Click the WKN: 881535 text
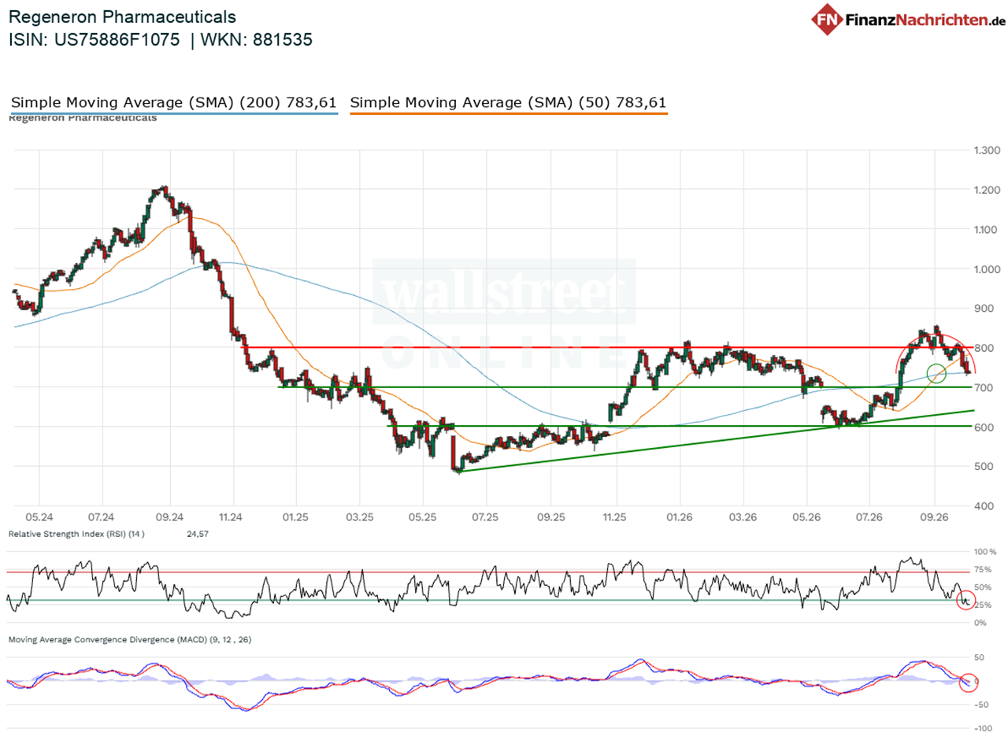This screenshot has width=1008, height=740. pyautogui.click(x=258, y=40)
